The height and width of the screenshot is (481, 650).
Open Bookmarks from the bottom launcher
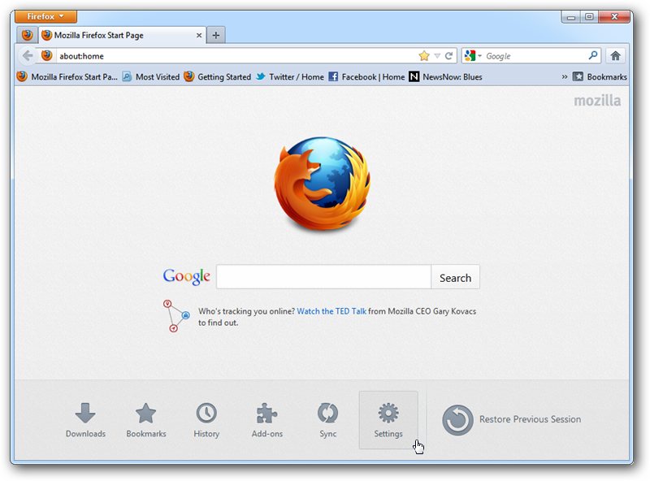click(146, 420)
